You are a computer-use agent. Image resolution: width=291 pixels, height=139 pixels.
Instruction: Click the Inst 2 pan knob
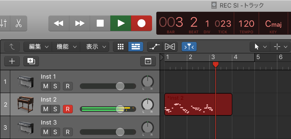pyautogui.click(x=148, y=105)
